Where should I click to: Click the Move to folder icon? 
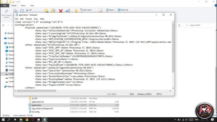(x=46, y=11)
